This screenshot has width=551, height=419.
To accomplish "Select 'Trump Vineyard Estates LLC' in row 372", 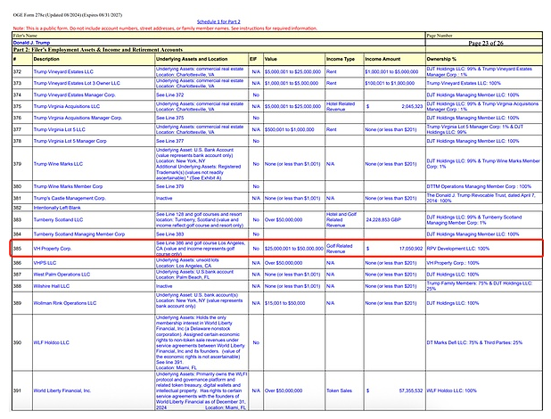I will [63, 71].
